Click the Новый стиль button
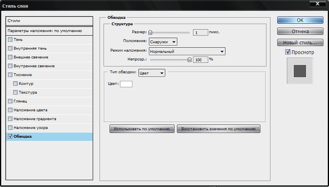 click(x=300, y=42)
